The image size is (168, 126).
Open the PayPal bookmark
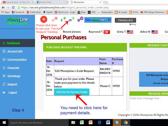click(48, 12)
